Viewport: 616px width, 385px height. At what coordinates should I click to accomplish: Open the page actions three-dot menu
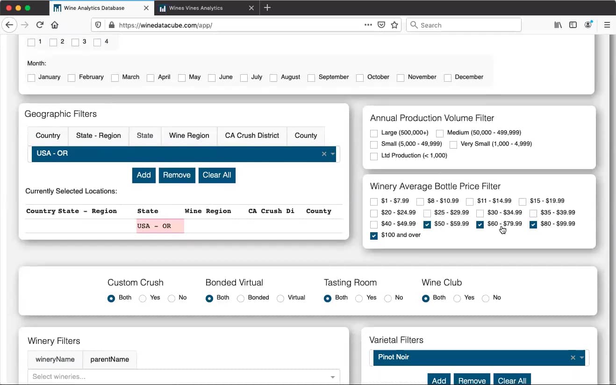pos(368,25)
